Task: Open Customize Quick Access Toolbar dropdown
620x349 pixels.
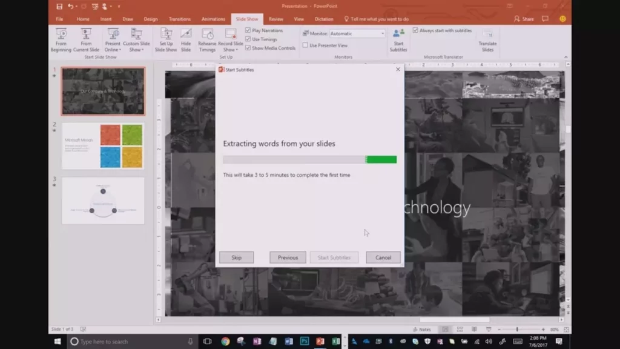Action: coord(119,6)
